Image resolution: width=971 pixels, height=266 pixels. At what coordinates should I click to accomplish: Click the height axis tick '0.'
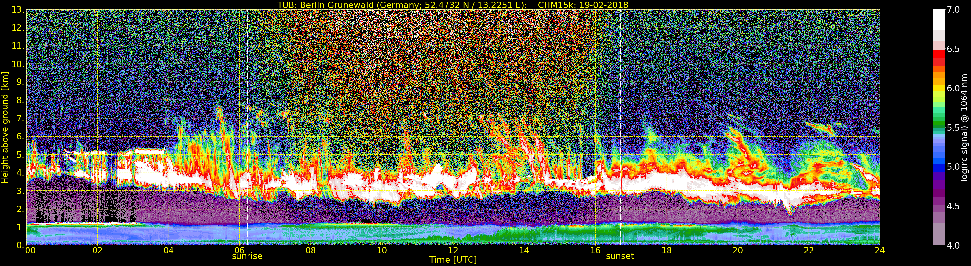click(20, 245)
